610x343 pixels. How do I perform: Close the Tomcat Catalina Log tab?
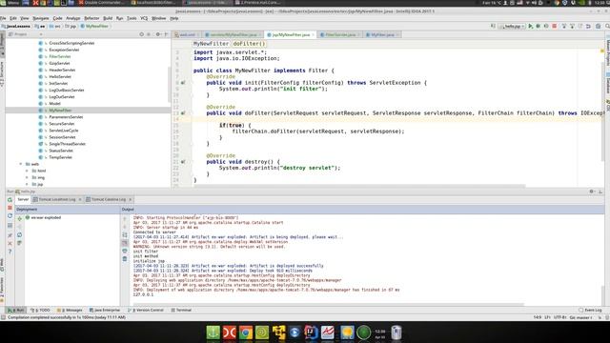pyautogui.click(x=130, y=199)
